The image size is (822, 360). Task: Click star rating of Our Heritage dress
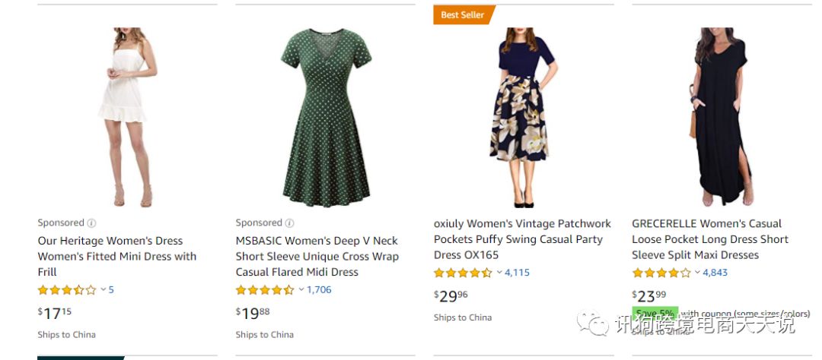click(x=67, y=290)
